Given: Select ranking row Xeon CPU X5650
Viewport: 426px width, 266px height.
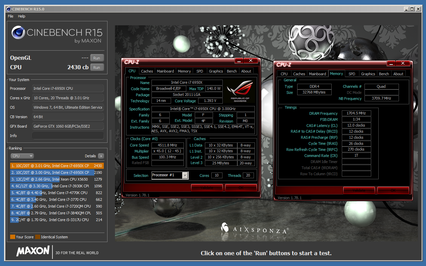Looking at the screenshot, I should (x=57, y=179).
